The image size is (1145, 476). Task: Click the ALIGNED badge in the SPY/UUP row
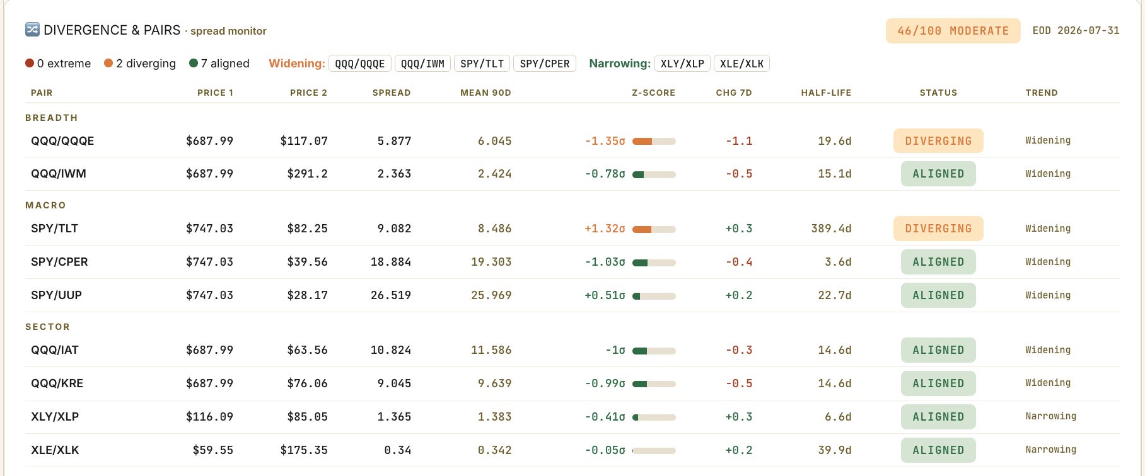938,295
